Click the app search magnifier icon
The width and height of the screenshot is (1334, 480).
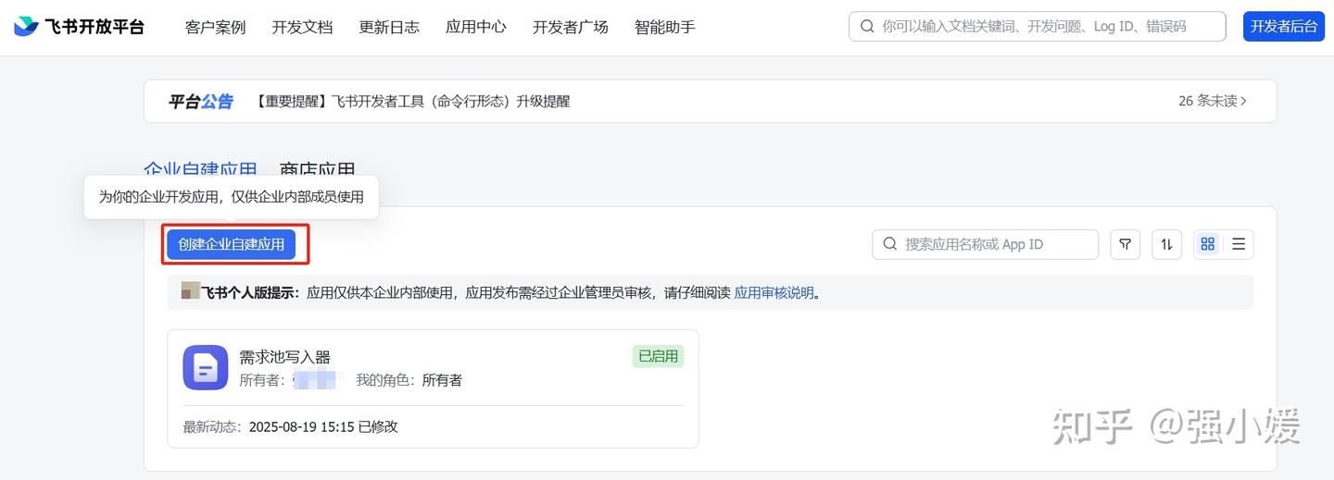(x=890, y=244)
